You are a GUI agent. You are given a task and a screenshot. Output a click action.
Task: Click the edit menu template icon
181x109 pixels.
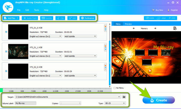[x=175, y=28]
